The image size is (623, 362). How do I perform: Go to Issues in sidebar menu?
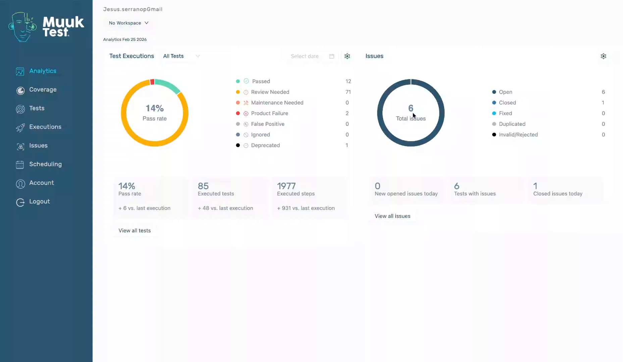point(38,145)
